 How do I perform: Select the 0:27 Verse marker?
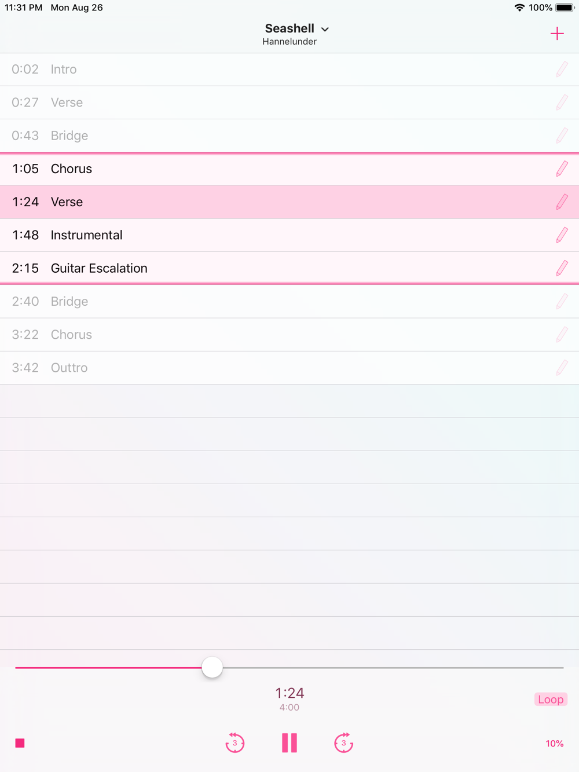pos(289,103)
